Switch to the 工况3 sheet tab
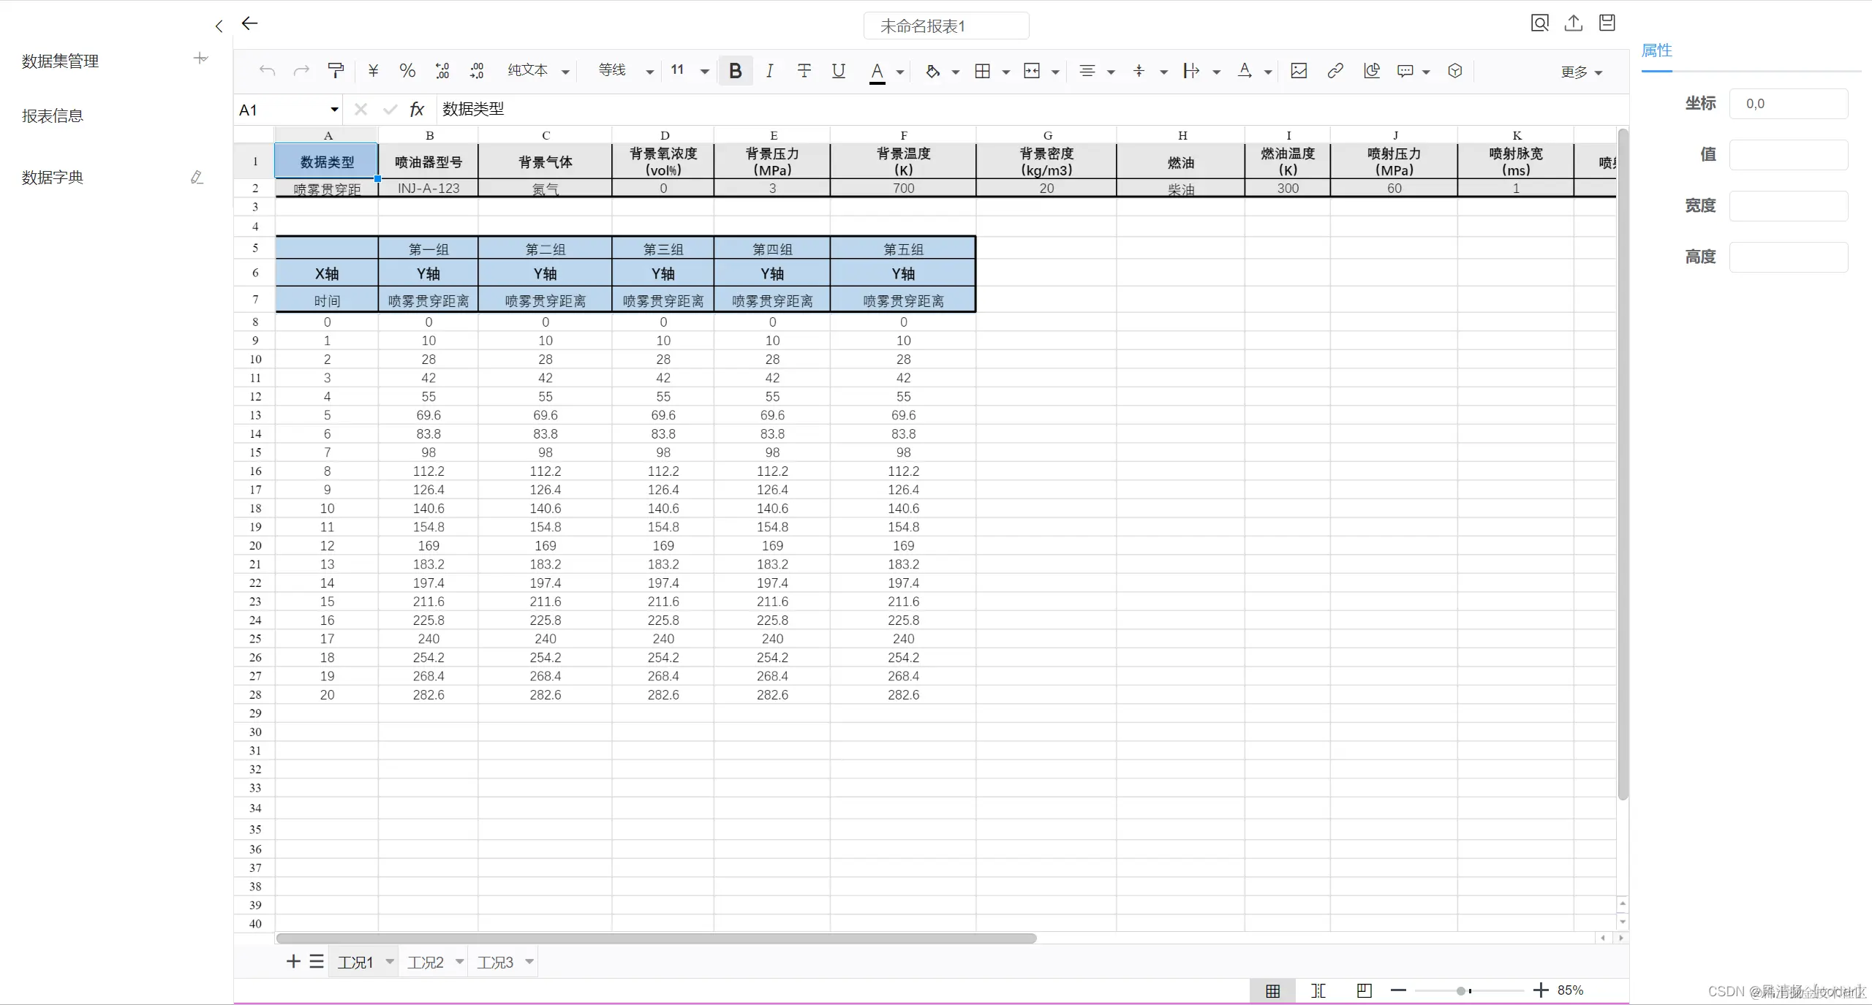This screenshot has height=1005, width=1872. click(x=495, y=962)
